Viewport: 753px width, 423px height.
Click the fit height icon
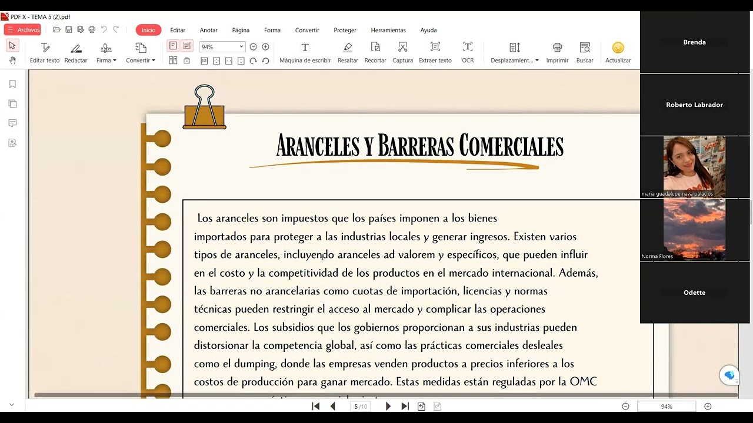(241, 61)
